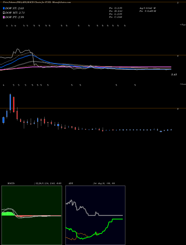Click the ADX parameters '(14 day) 0, +88, -88'
Image resolution: width=186 pixels, height=245 pixels.
click(x=104, y=183)
